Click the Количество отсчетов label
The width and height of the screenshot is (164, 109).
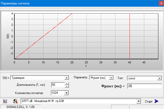29,93
